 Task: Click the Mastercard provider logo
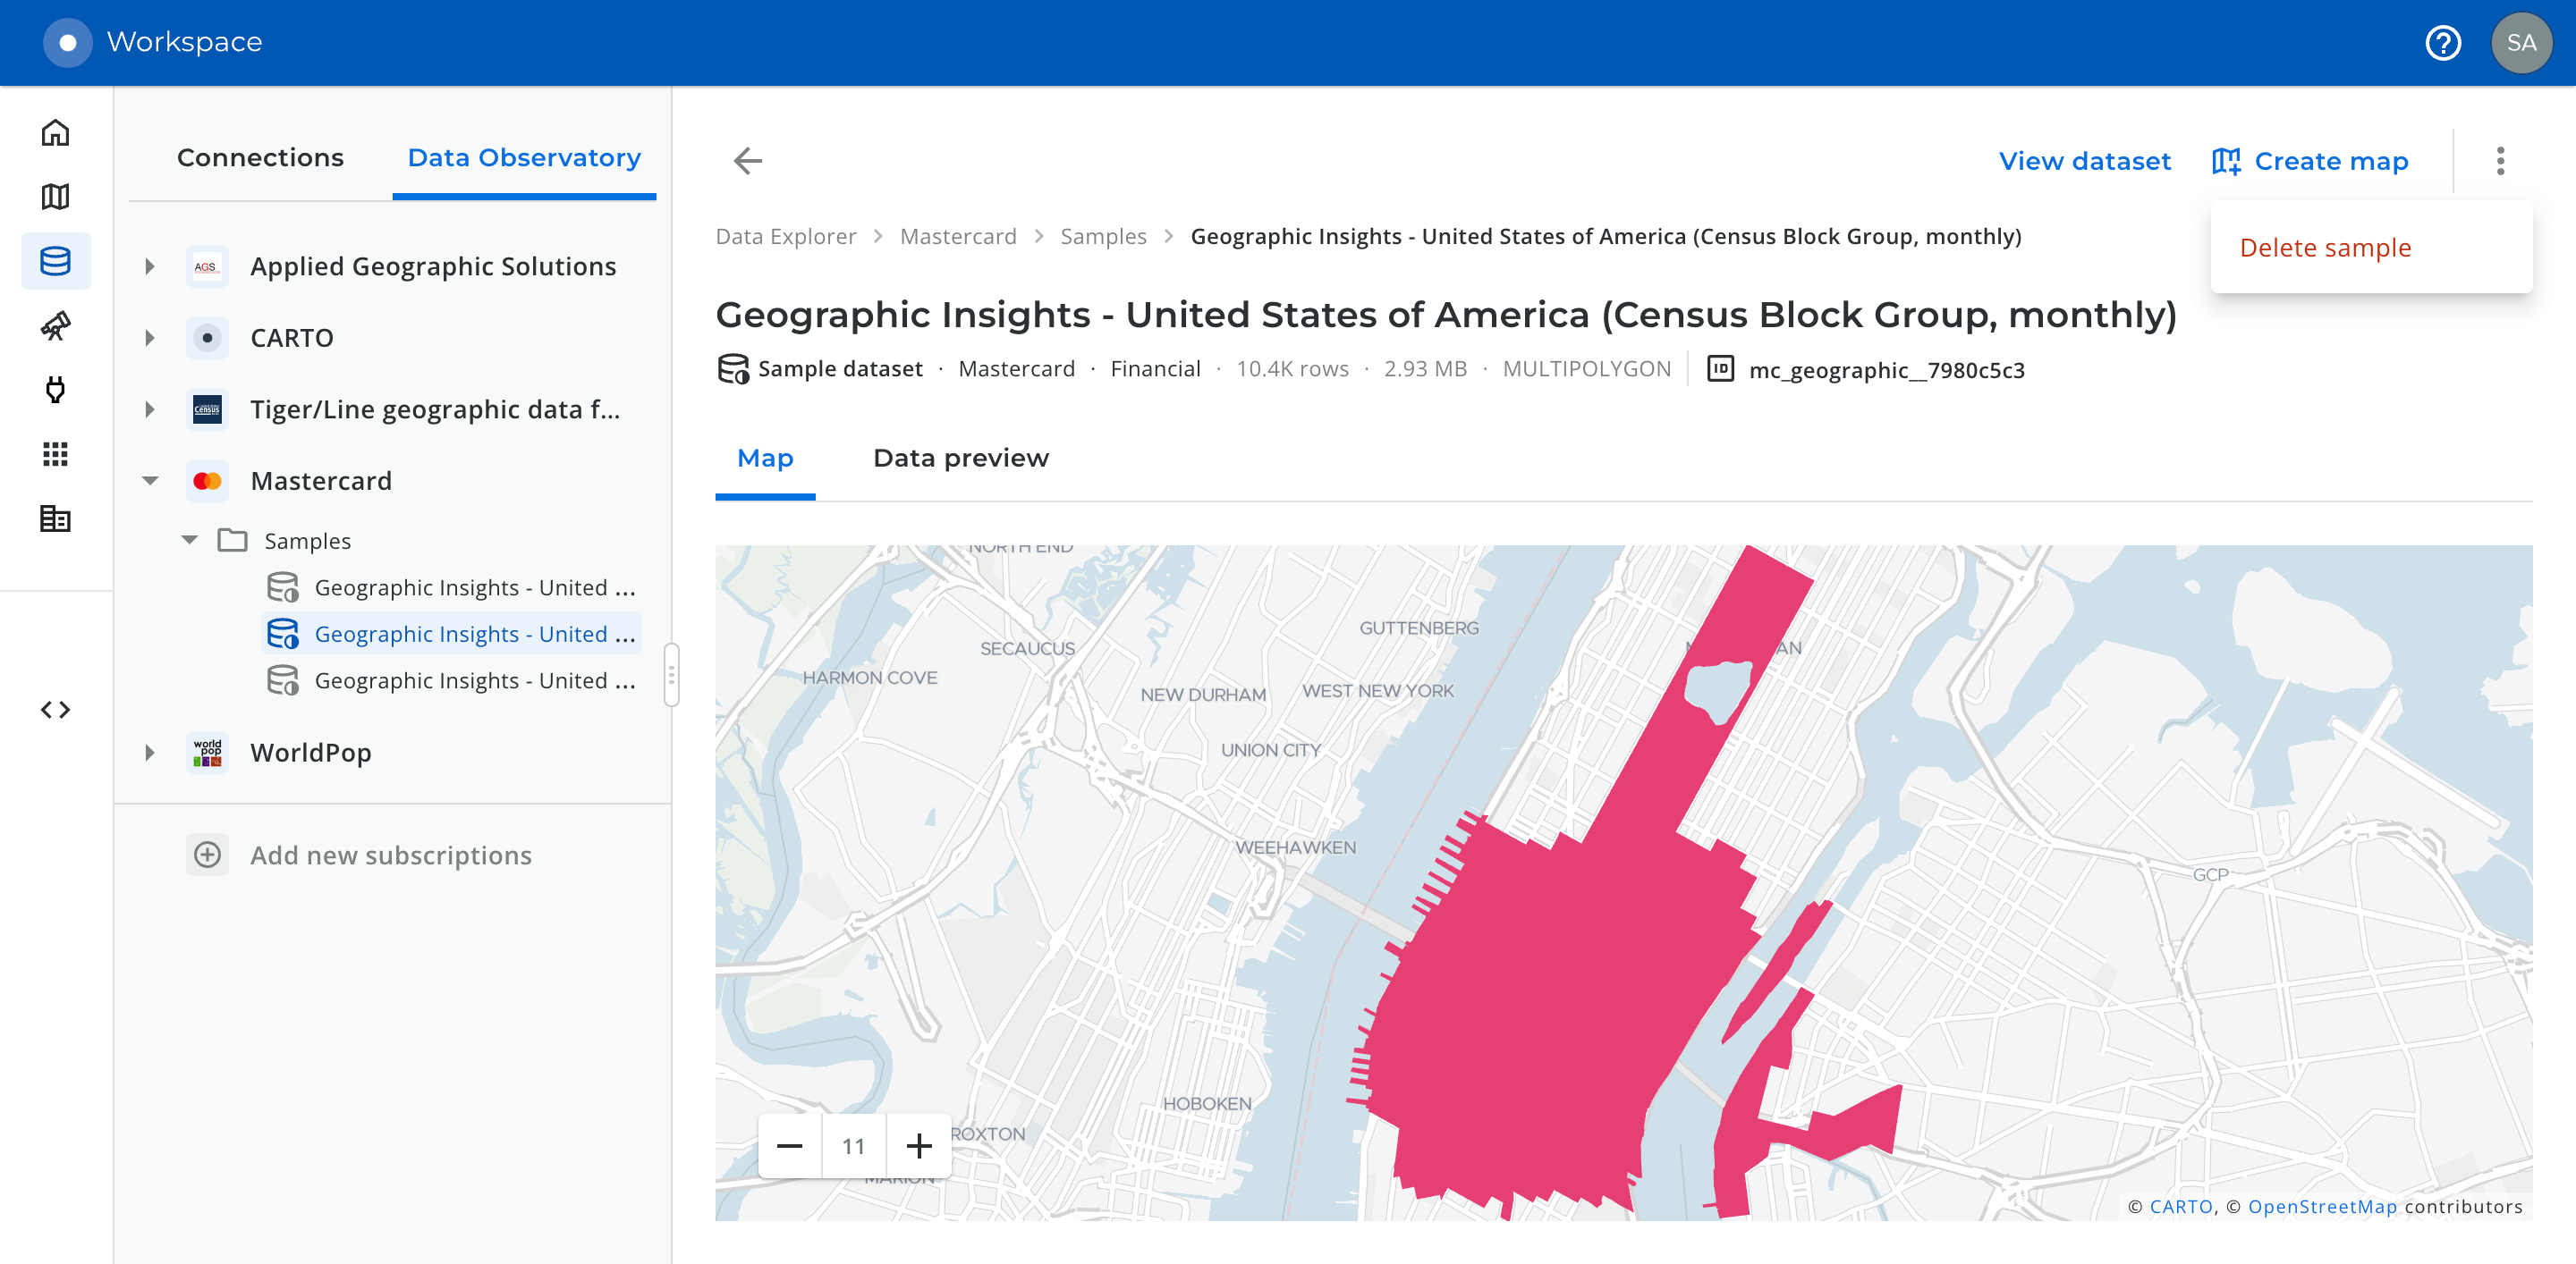coord(207,481)
